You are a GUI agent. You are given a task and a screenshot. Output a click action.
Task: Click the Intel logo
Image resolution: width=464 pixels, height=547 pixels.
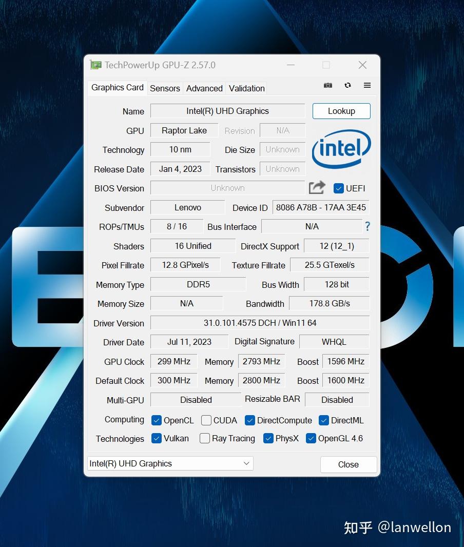point(341,149)
